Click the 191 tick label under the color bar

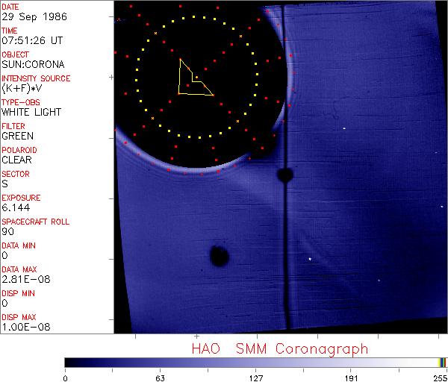351,377
